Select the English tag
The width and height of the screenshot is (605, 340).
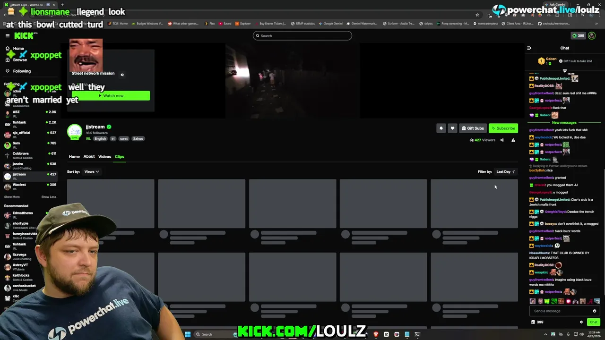[100, 139]
